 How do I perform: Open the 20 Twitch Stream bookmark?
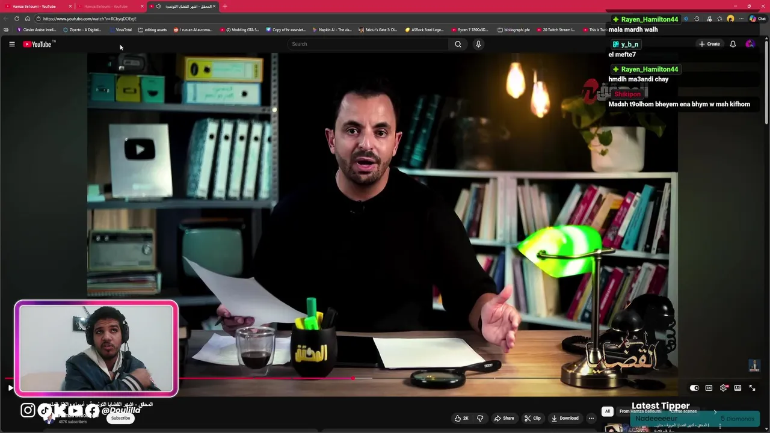coord(555,29)
